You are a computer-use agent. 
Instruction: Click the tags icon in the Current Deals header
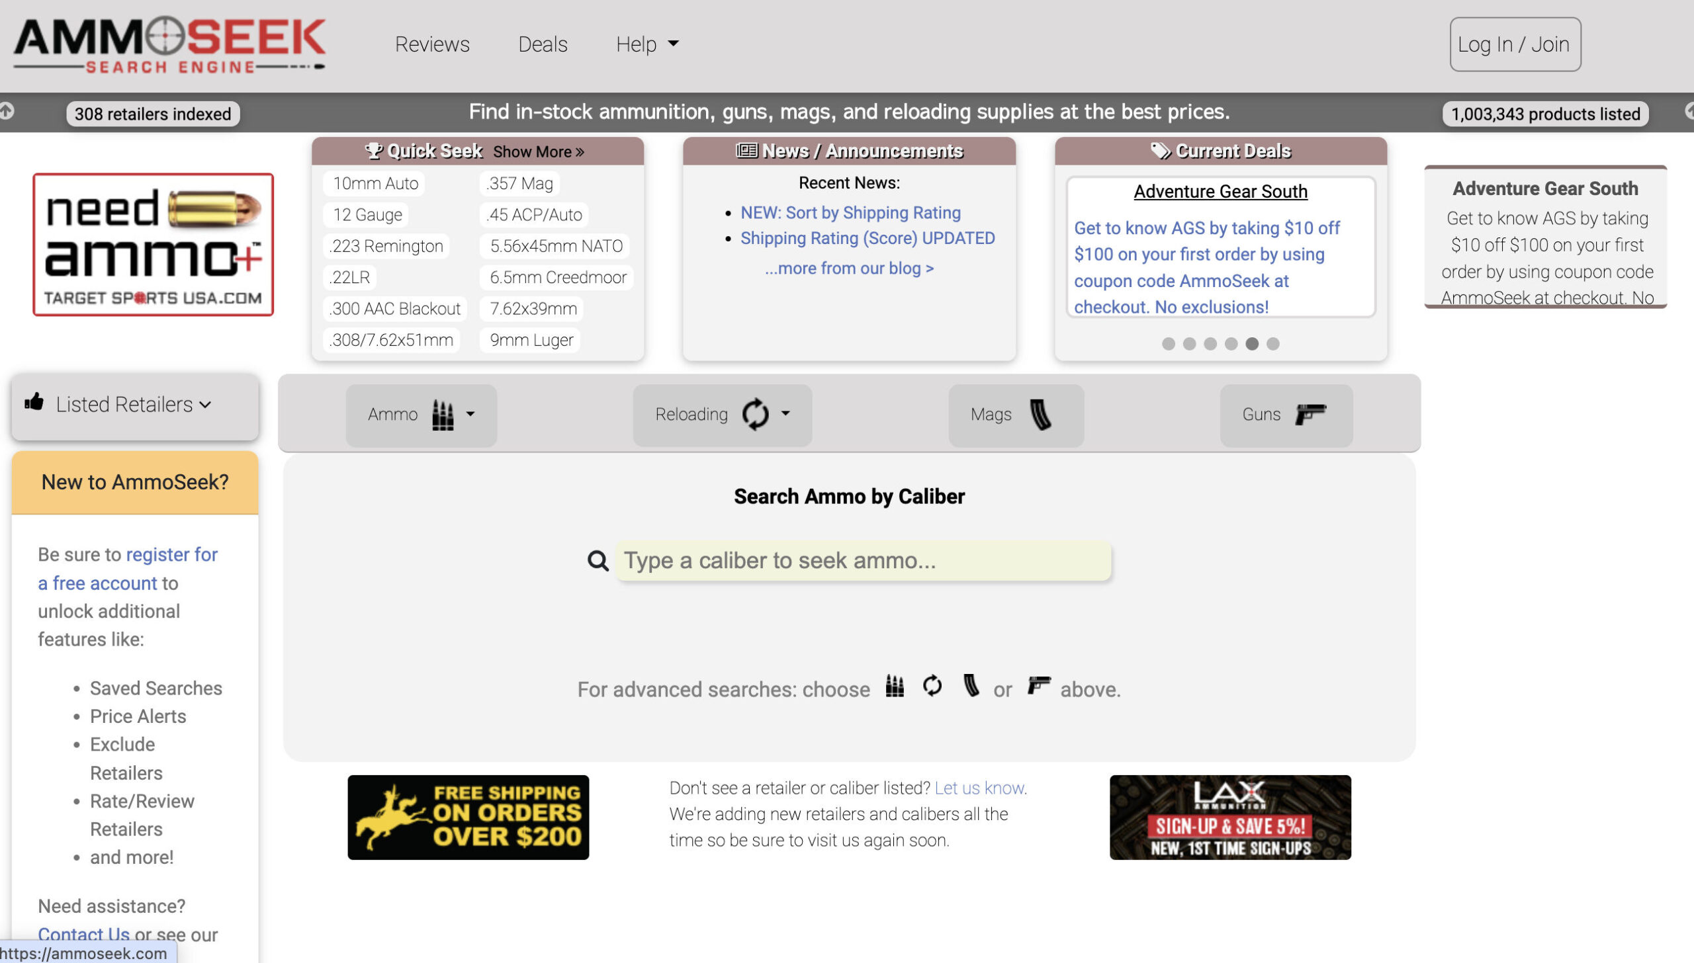(1161, 151)
